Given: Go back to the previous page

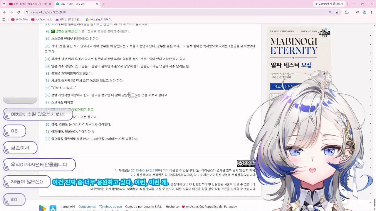Looking at the screenshot, I should pyautogui.click(x=5, y=12).
